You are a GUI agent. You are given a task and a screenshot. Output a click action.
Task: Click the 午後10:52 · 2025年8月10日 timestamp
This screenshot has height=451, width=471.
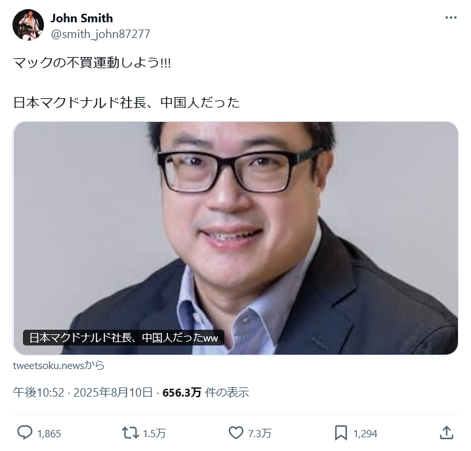[x=83, y=393]
